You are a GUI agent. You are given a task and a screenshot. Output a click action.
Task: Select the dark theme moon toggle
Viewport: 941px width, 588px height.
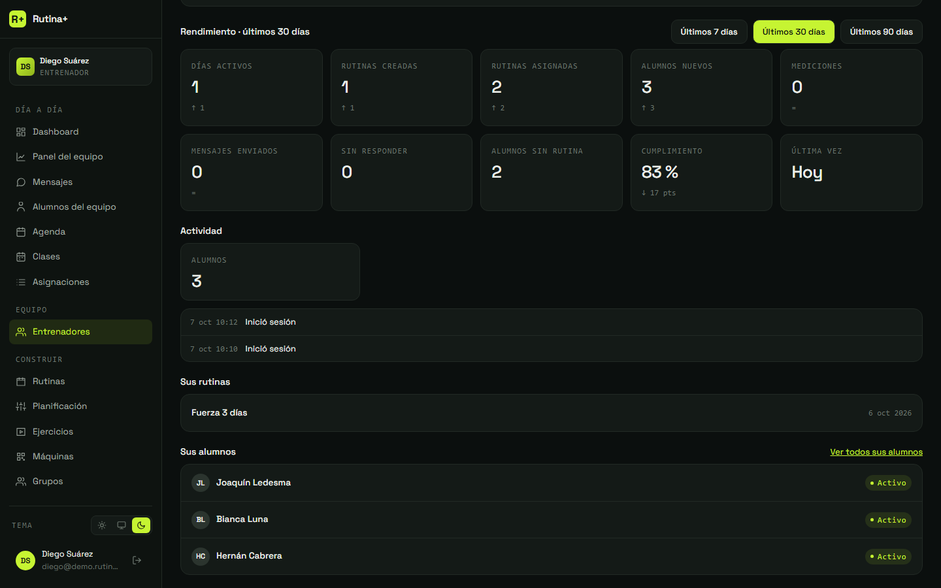(x=141, y=525)
